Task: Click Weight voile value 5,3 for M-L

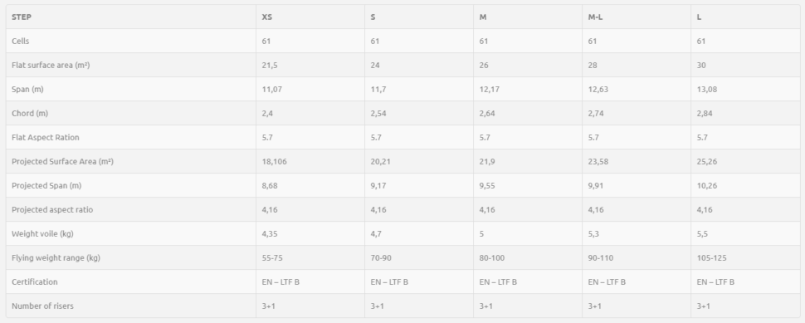Action: tap(593, 233)
